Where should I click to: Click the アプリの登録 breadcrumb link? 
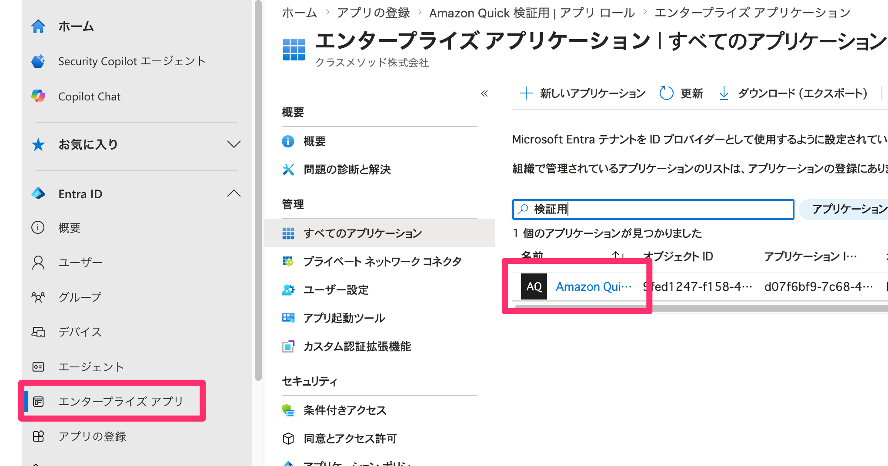click(373, 13)
